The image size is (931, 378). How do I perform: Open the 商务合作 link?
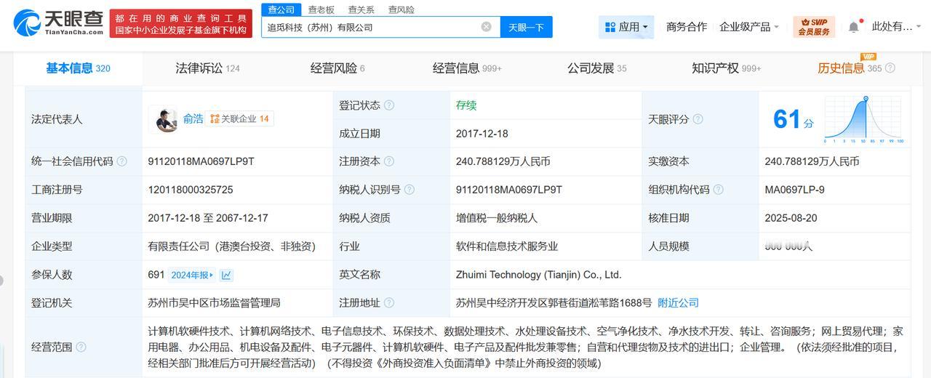pyautogui.click(x=687, y=27)
